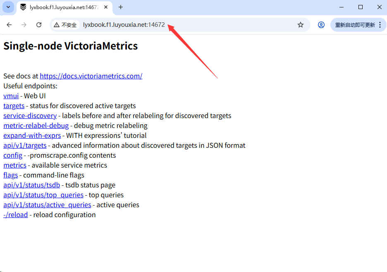The image size is (387, 272).
Task: Open the targets link
Action: click(x=14, y=106)
